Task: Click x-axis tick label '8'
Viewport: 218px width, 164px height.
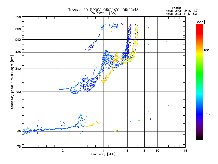Action: point(144,151)
